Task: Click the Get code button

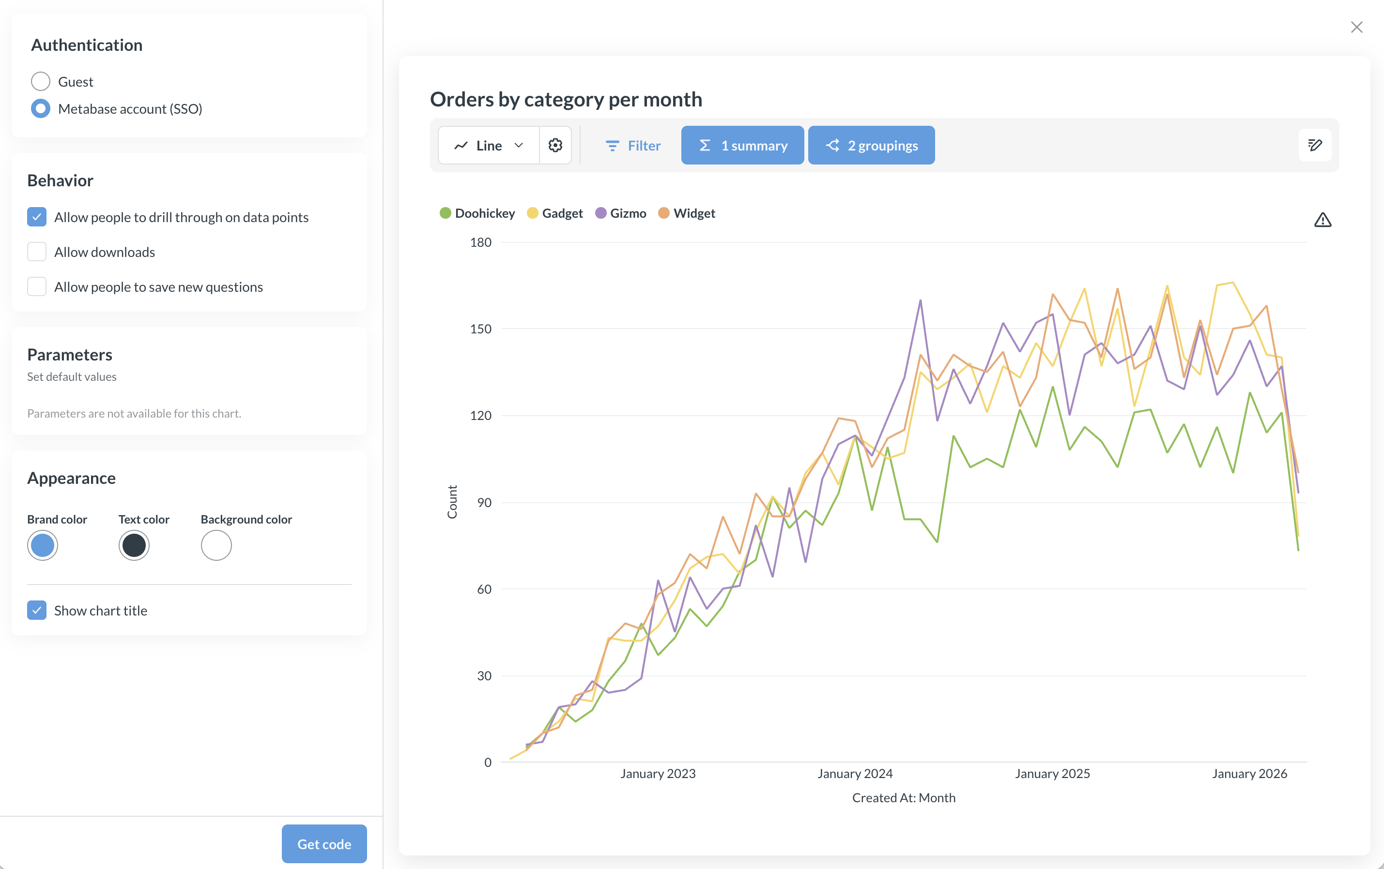Action: click(x=323, y=843)
